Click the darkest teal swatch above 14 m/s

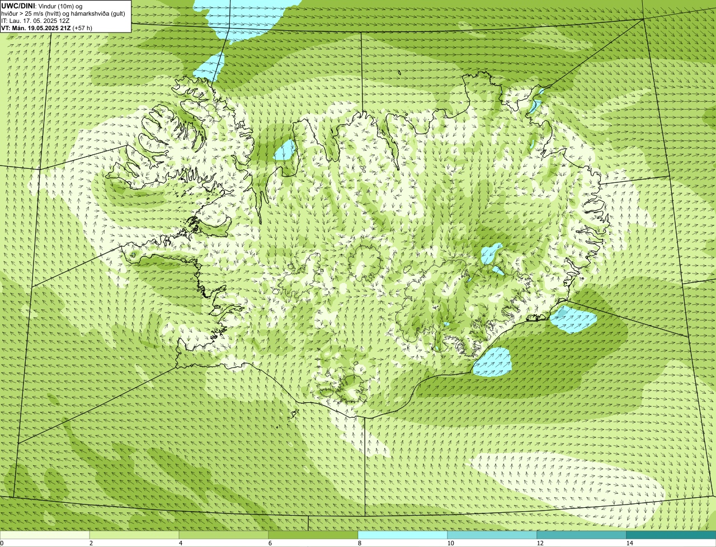click(x=671, y=535)
